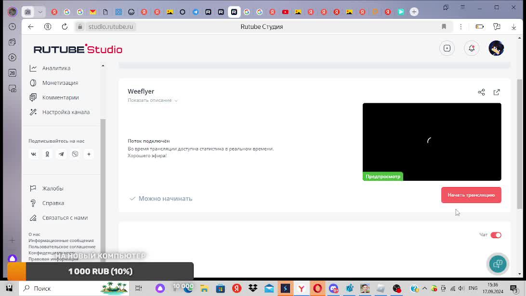The width and height of the screenshot is (526, 296).
Task: Switch to the Telegram tab
Action: 196,12
